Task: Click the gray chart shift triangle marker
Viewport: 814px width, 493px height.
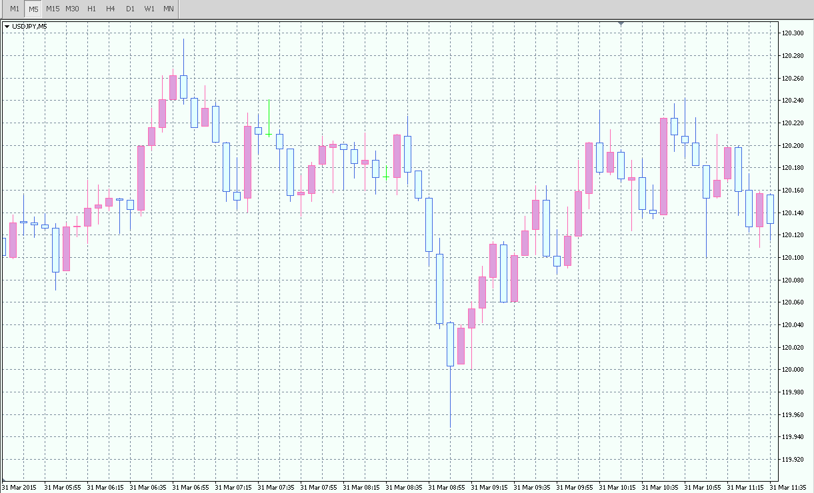Action: [621, 24]
